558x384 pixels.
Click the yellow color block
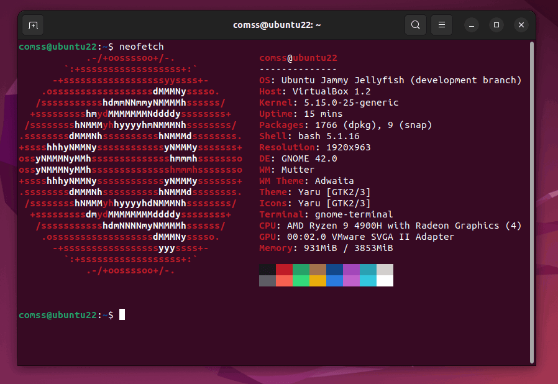point(318,281)
